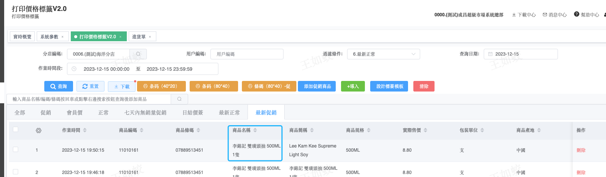The height and width of the screenshot is (177, 606).
Task: Open the 進貨單 tab
Action: coord(139,37)
